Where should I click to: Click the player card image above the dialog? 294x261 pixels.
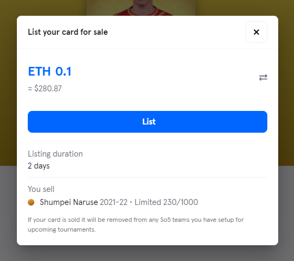pos(141,8)
